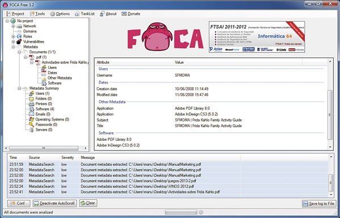The width and height of the screenshot is (340, 218).
Task: Open the Options menu
Action: pyautogui.click(x=60, y=14)
